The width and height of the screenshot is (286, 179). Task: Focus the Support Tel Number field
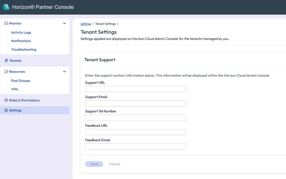[135, 118]
